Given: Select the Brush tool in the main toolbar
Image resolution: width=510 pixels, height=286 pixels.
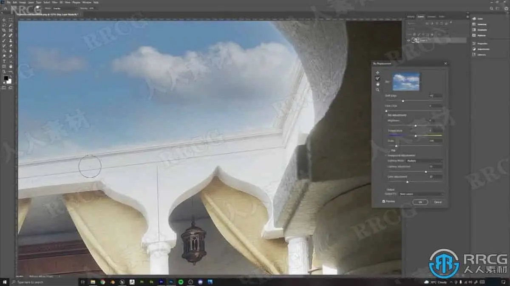Looking at the screenshot, I should pos(4,41).
